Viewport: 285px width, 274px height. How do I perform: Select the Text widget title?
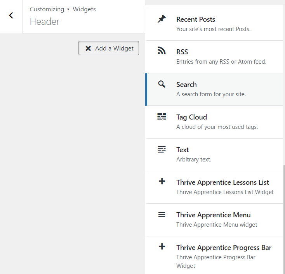(x=182, y=150)
